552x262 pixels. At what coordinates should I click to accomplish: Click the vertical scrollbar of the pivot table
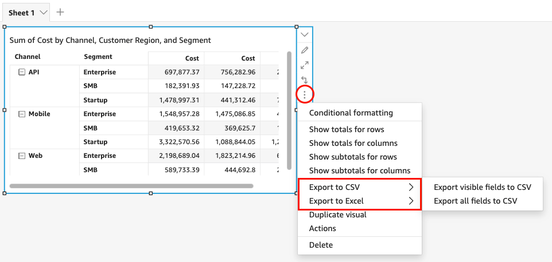point(288,110)
